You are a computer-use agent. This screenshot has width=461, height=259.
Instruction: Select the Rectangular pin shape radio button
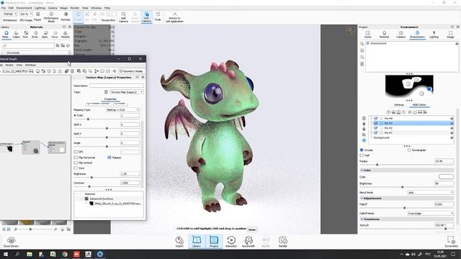click(x=409, y=150)
